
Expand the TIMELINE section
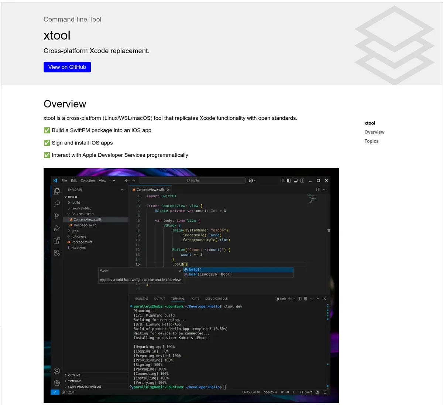point(96,381)
